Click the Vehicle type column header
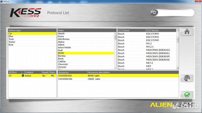 click(x=32, y=30)
